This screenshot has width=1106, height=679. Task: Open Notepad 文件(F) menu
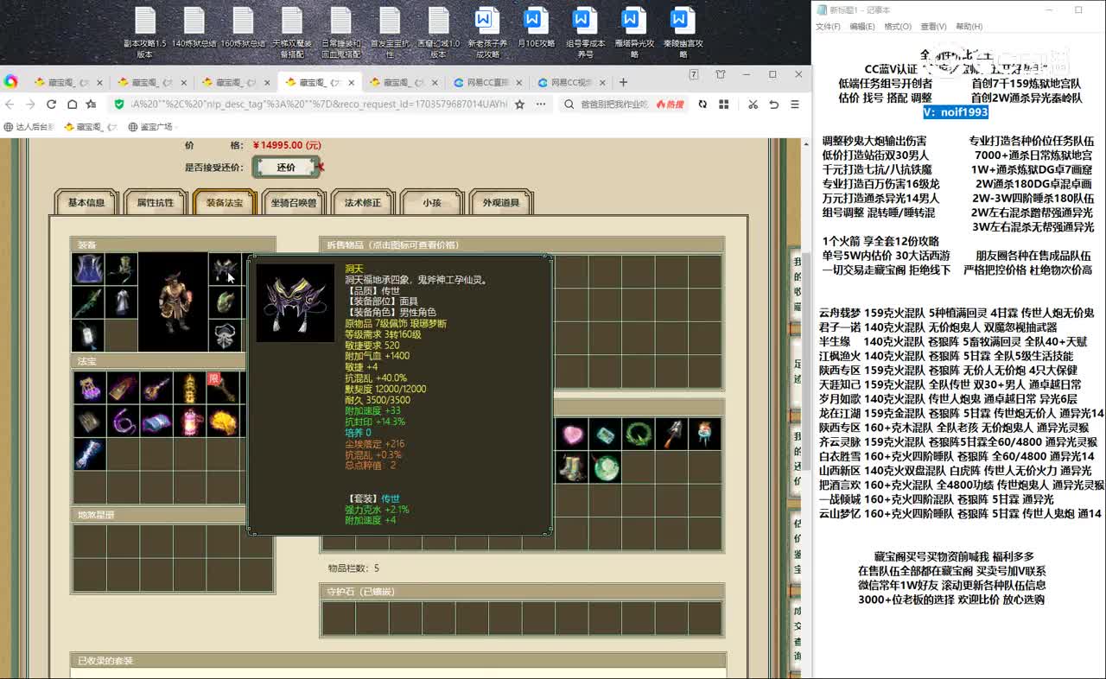(x=828, y=27)
